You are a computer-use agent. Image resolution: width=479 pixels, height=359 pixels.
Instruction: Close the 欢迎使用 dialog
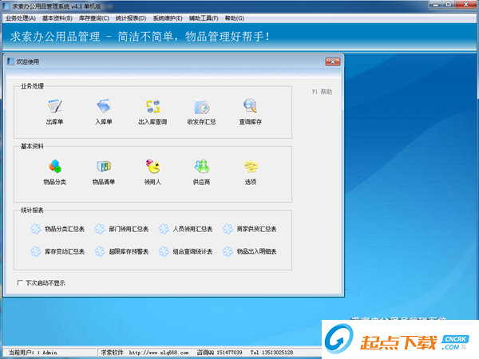[333, 61]
